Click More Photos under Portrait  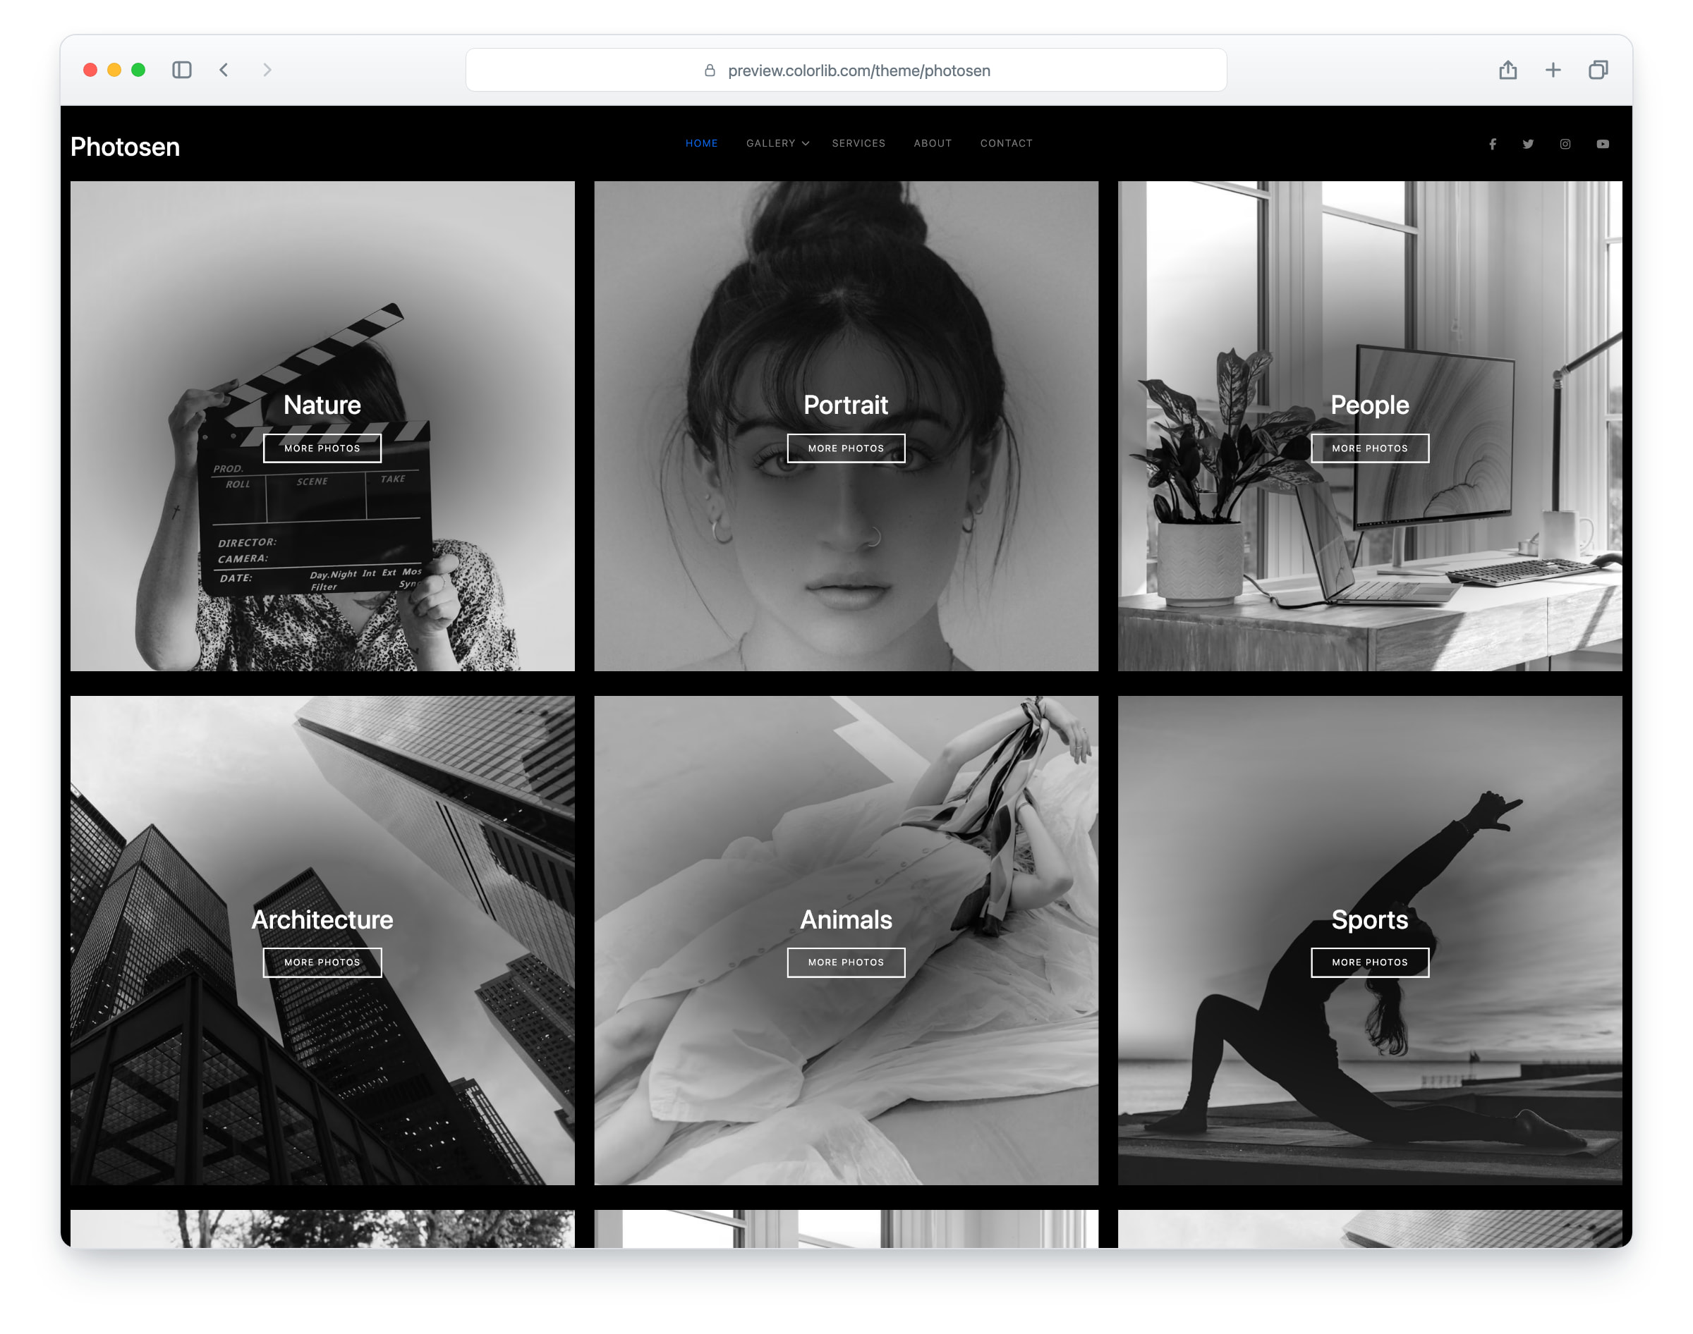point(845,448)
